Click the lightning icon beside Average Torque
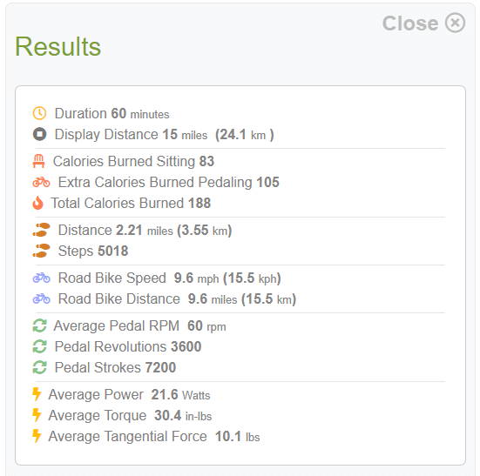 37,415
